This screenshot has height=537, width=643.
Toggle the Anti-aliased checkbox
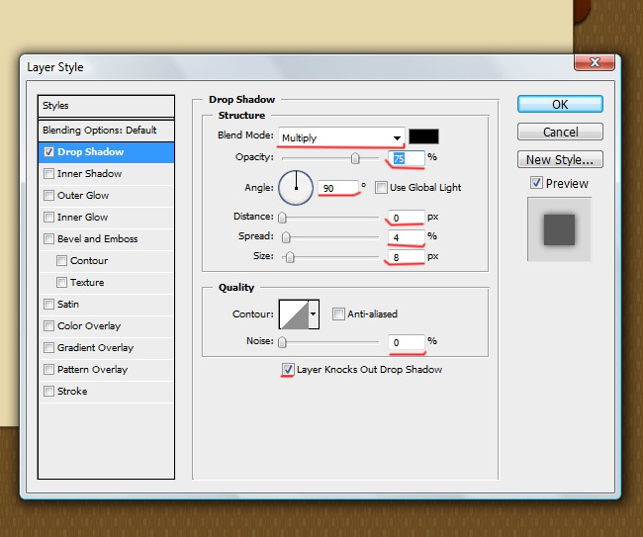tap(338, 314)
